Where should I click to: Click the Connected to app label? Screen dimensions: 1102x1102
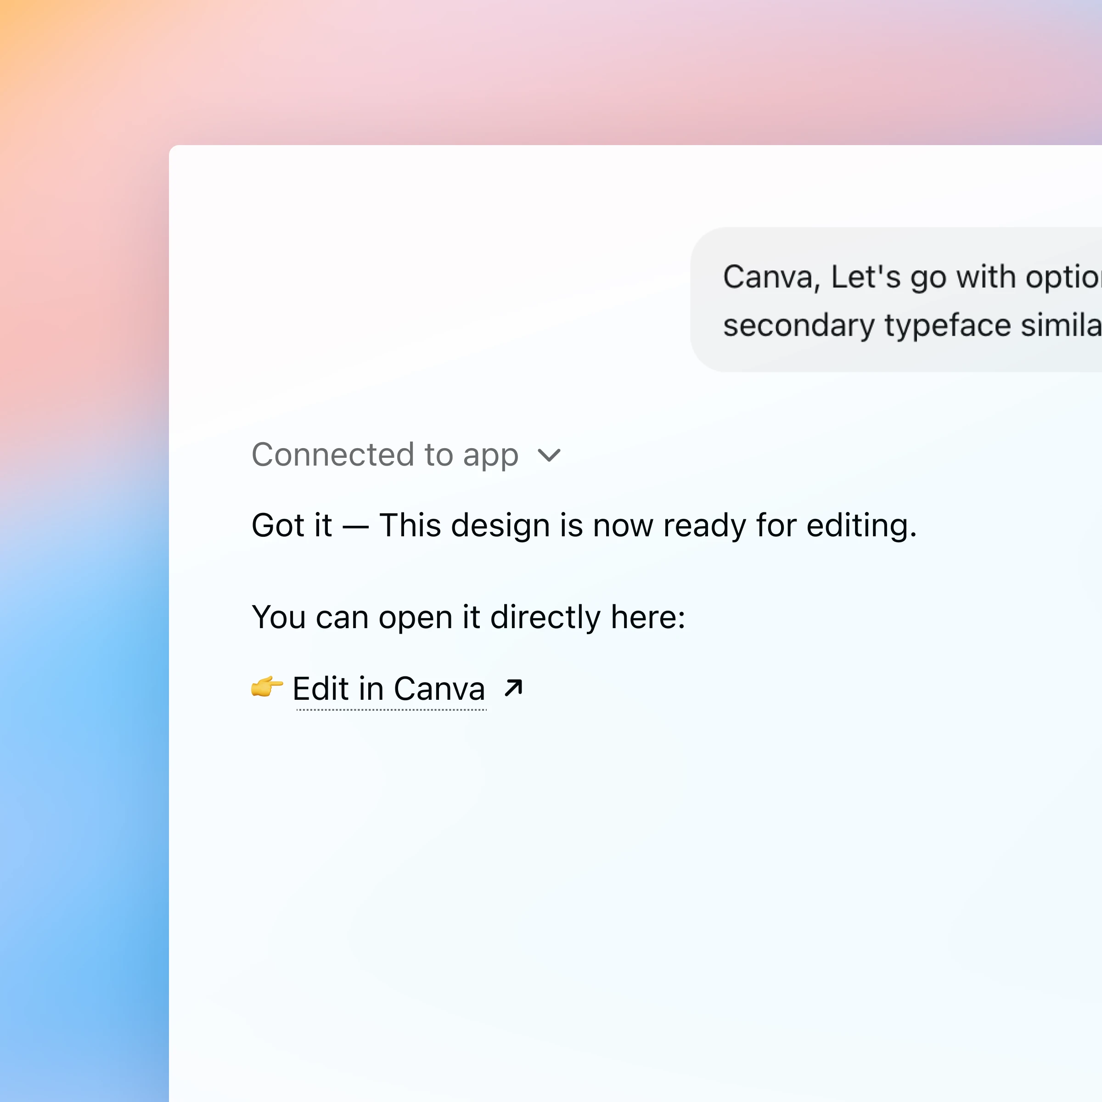[x=385, y=454]
